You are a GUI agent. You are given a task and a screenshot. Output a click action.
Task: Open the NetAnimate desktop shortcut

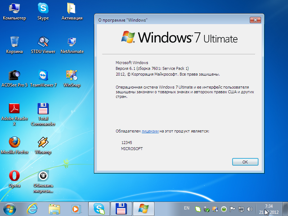coord(72,45)
